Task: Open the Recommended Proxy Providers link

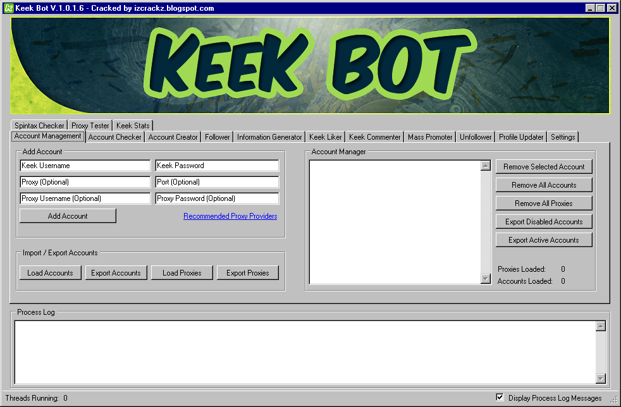Action: pos(230,216)
